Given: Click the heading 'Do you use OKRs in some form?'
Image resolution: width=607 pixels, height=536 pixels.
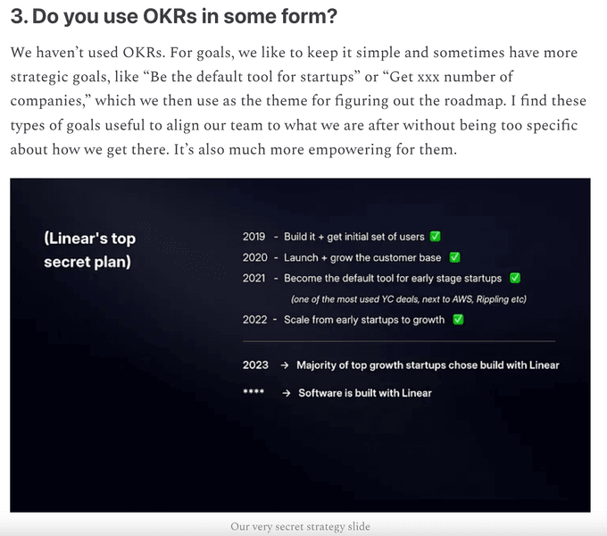Looking at the screenshot, I should (174, 16).
